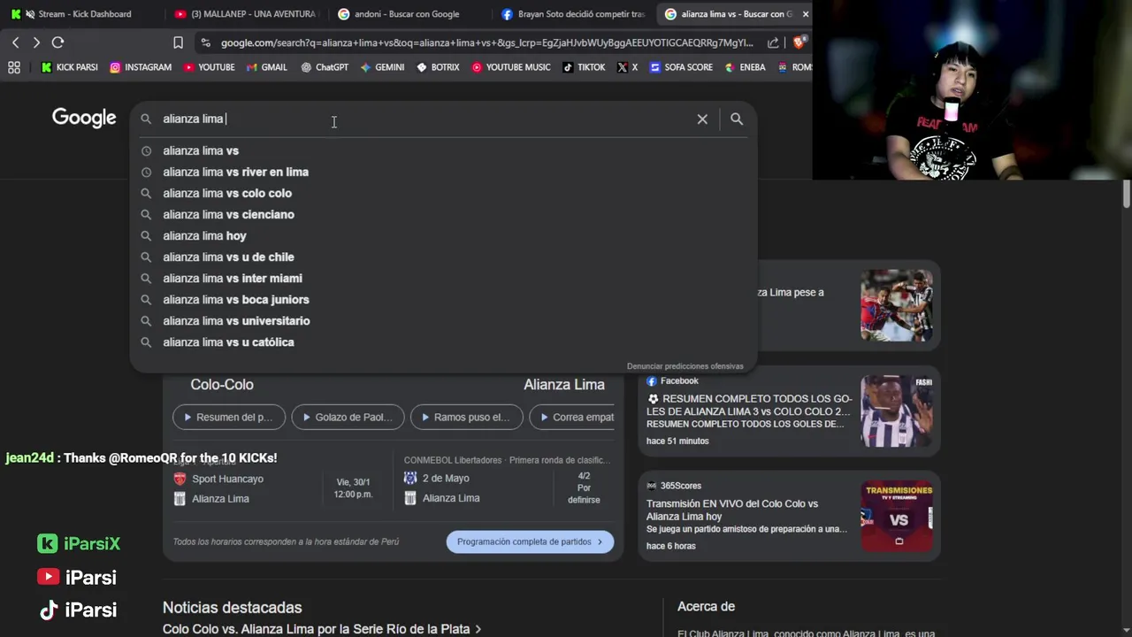Open the YOUTUBE MUSIC bookmark
The width and height of the screenshot is (1132, 637).
pyautogui.click(x=511, y=67)
